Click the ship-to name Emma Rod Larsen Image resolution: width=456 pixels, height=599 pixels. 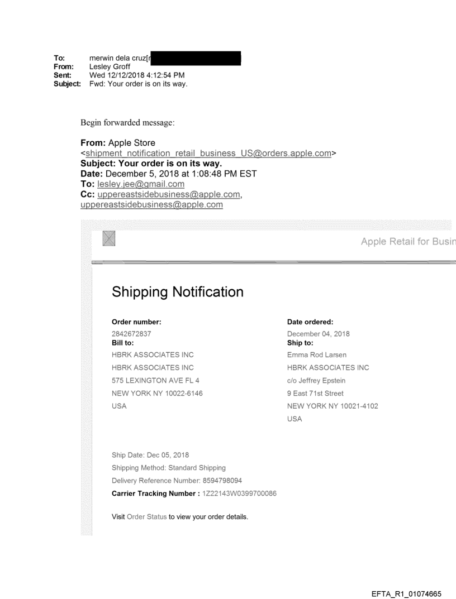click(x=313, y=354)
